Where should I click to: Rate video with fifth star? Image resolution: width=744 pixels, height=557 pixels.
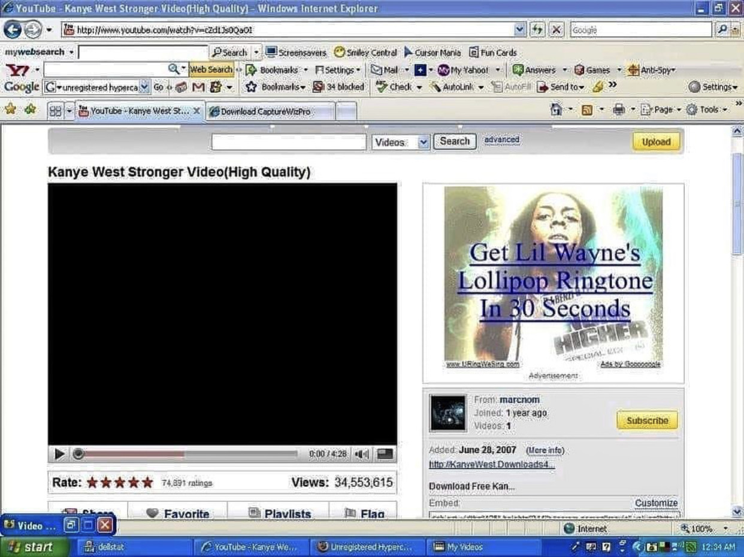(147, 483)
